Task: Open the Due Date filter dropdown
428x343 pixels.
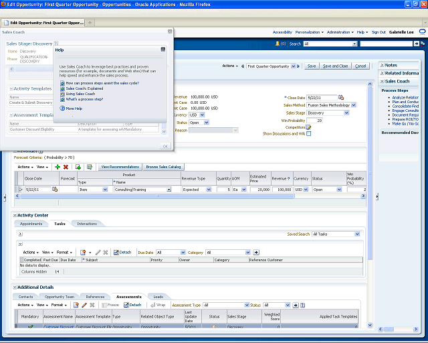Action: [183, 253]
